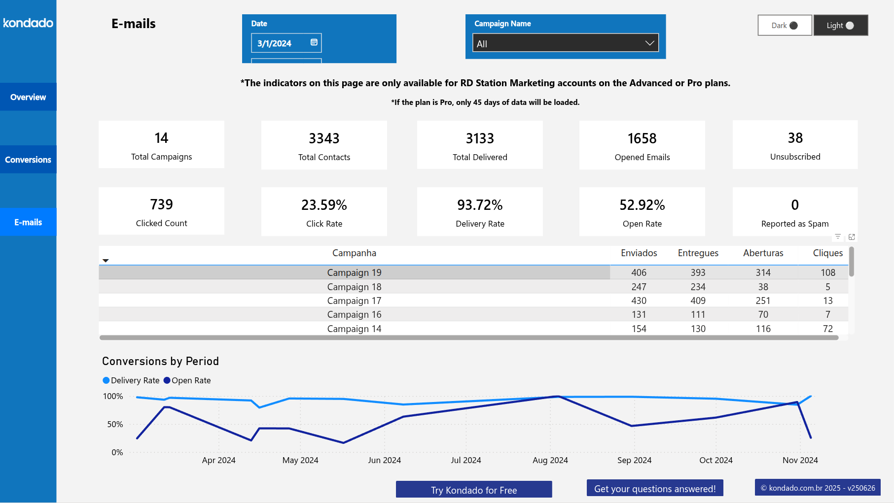Toggle the Delivery Rate legend item
The width and height of the screenshot is (894, 503).
[x=131, y=380]
